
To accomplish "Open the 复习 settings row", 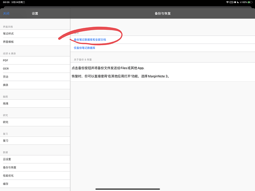I will [x=35, y=141].
